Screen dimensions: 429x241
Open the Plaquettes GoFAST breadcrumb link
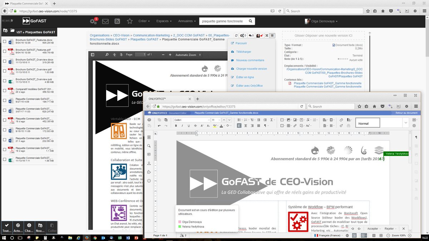[144, 39]
